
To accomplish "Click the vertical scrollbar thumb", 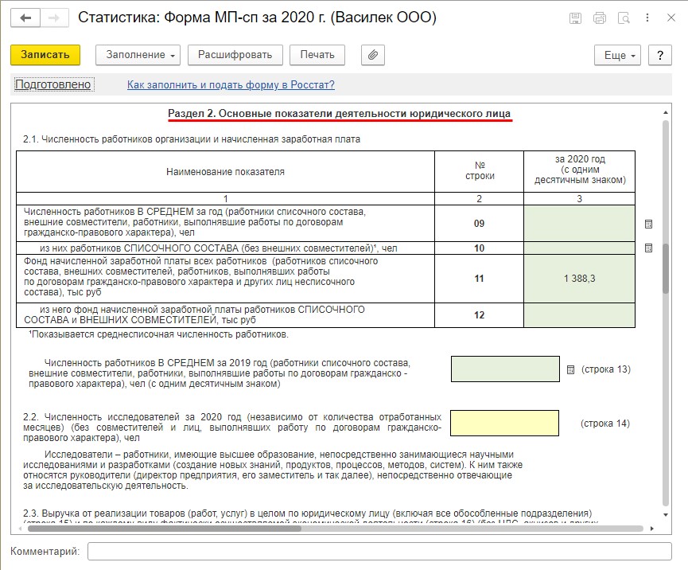I will pos(666,268).
